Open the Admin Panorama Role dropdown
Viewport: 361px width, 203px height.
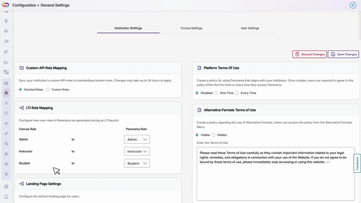coord(137,139)
